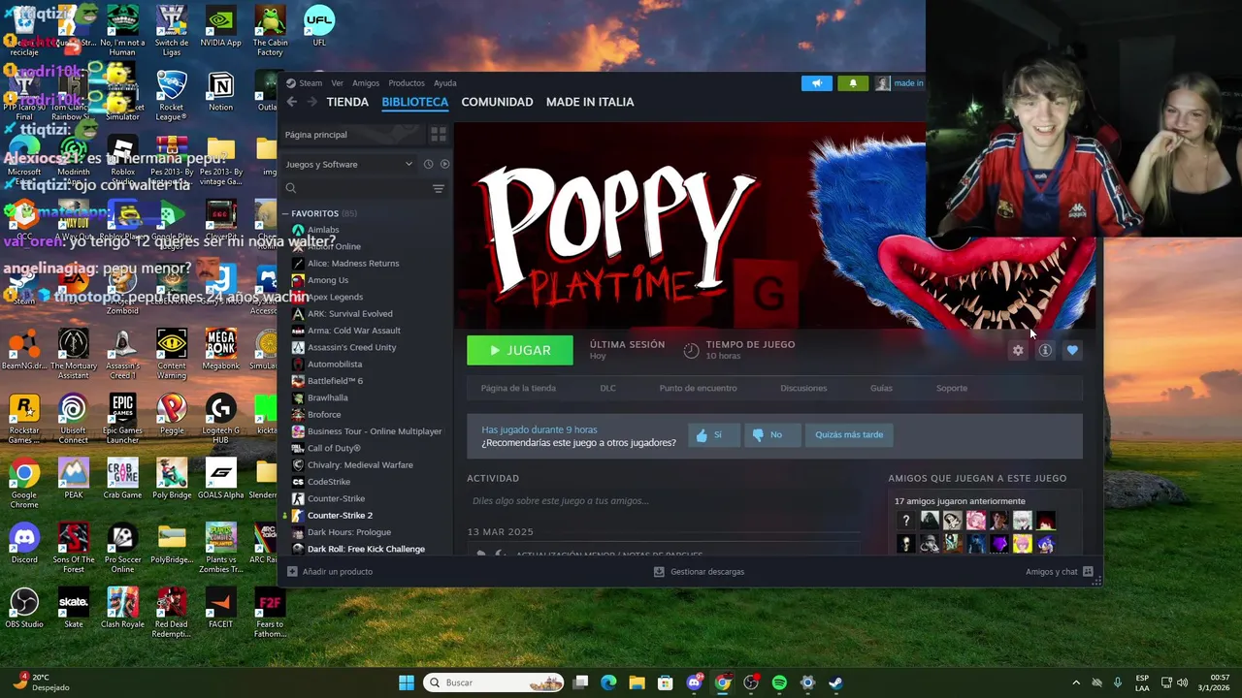Open Discord shortcut on the desktop
The width and height of the screenshot is (1242, 698).
pos(24,543)
